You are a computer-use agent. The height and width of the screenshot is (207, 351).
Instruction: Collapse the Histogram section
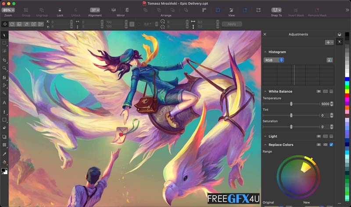click(x=265, y=52)
